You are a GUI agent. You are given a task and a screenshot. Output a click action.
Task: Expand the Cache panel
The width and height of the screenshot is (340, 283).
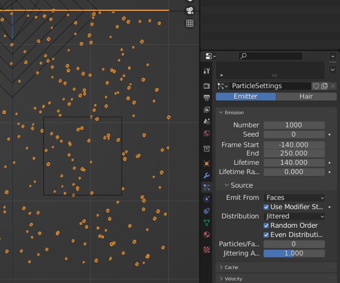[x=221, y=267]
